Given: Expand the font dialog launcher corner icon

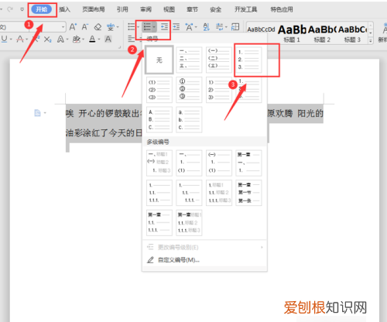Looking at the screenshot, I should click(x=119, y=47).
